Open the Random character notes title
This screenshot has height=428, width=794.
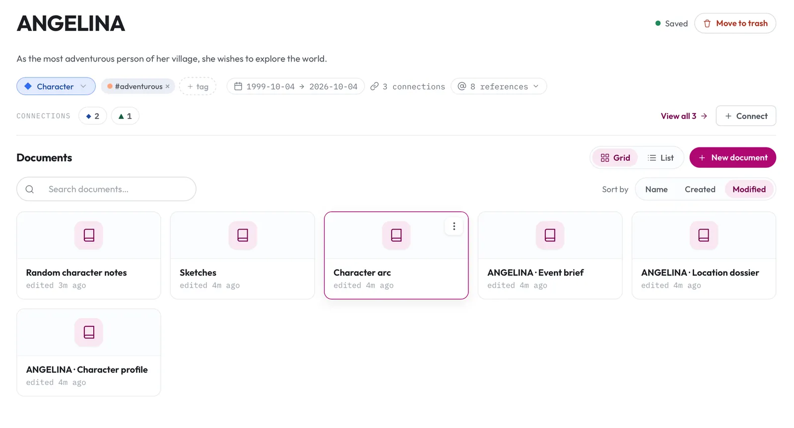[76, 273]
